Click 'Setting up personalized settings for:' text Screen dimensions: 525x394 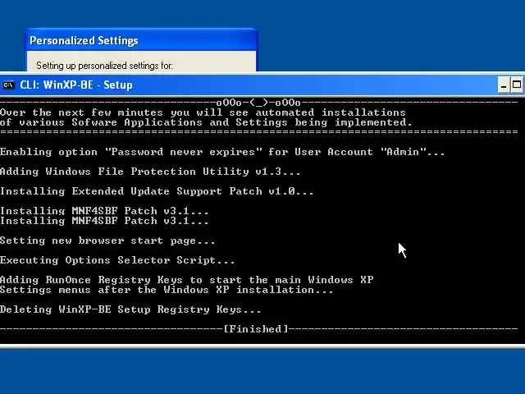click(x=104, y=66)
